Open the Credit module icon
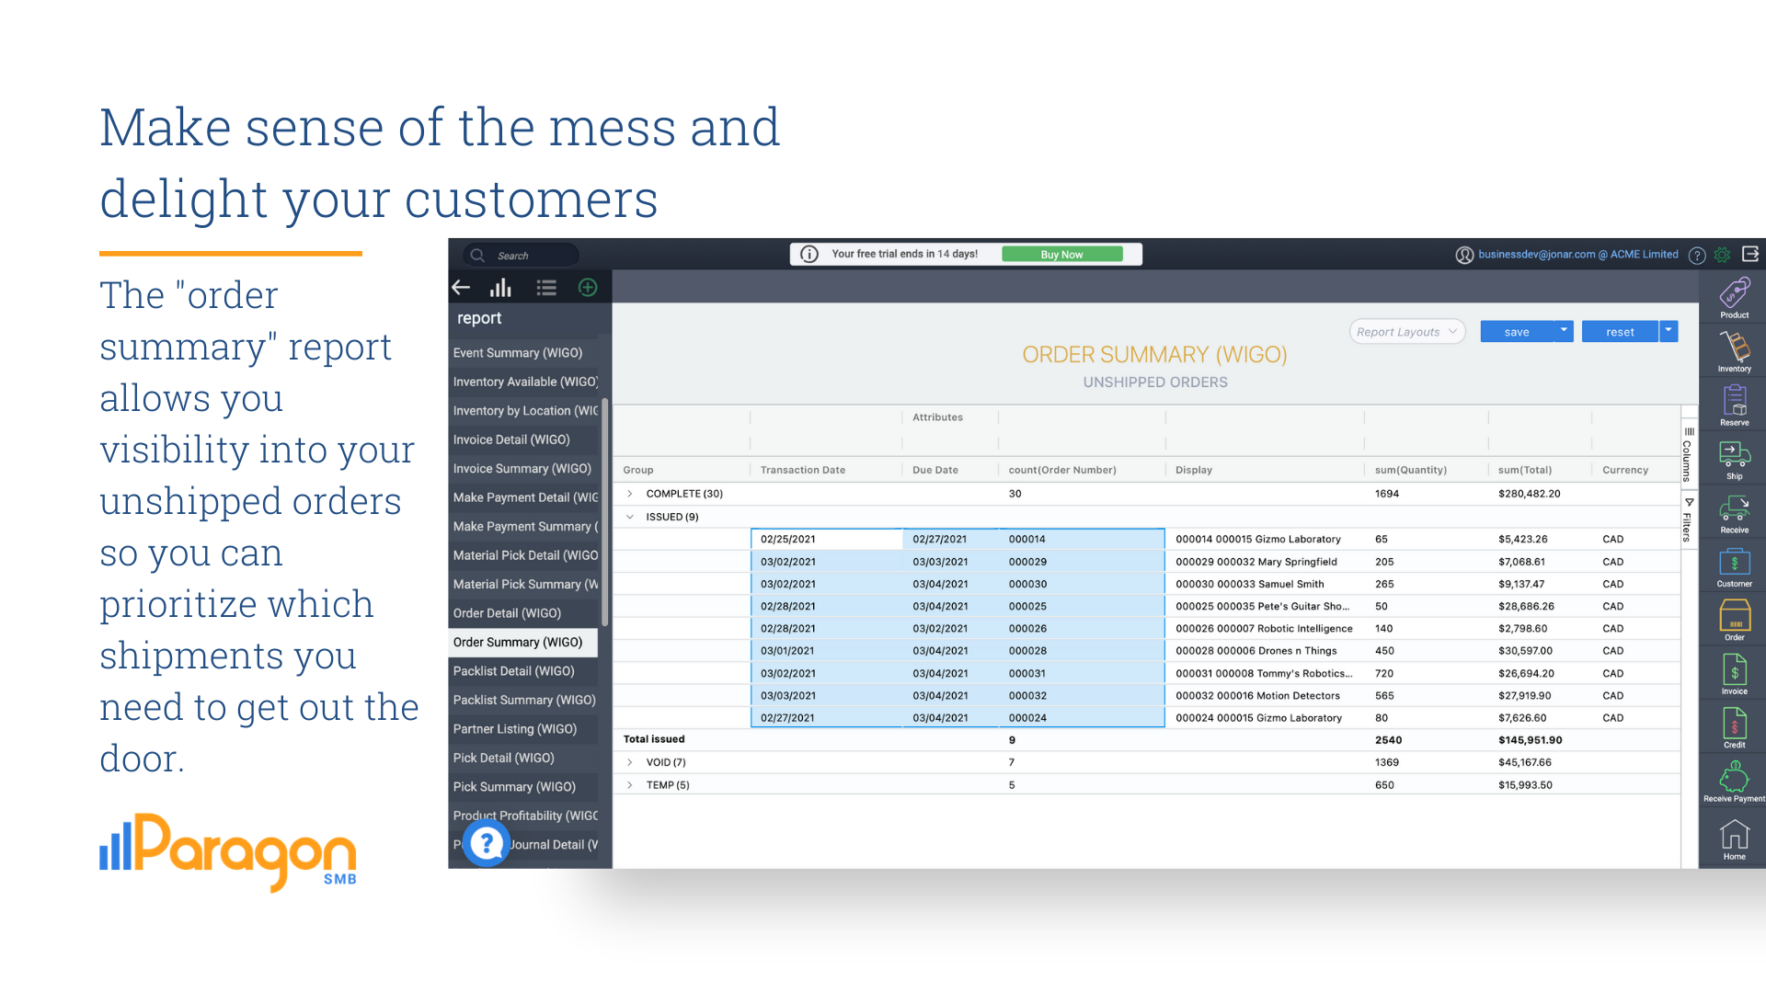 tap(1734, 723)
